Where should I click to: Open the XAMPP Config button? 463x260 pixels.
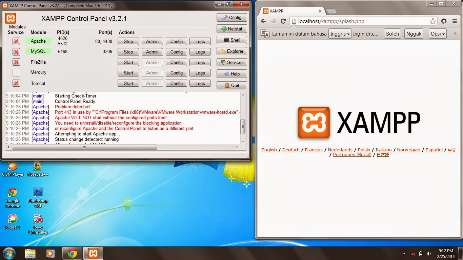coord(232,18)
